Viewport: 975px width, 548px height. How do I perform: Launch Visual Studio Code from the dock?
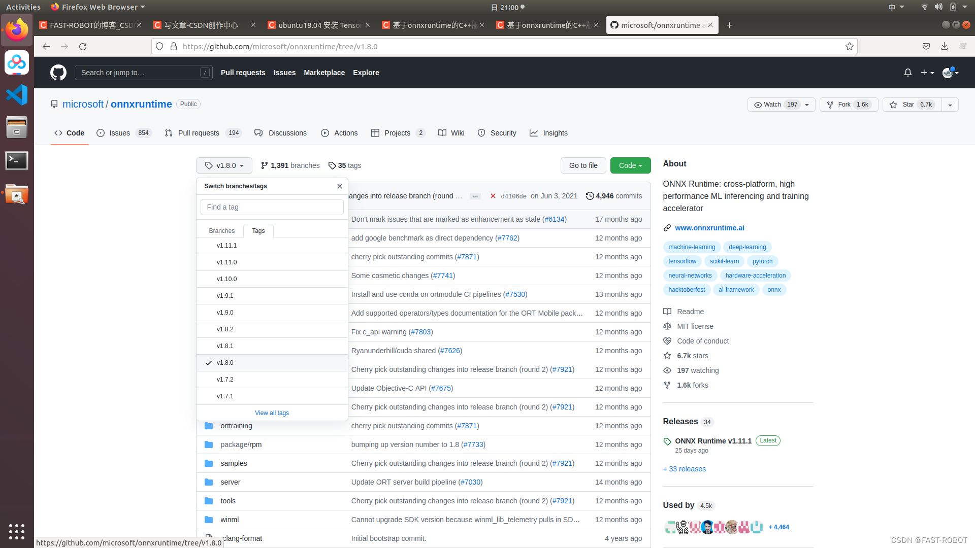coord(17,95)
